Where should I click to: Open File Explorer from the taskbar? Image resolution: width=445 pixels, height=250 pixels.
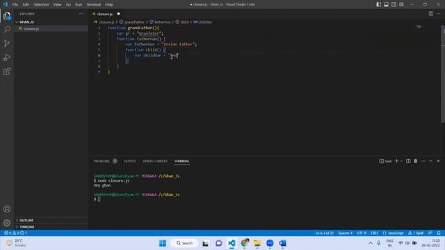coord(257,243)
